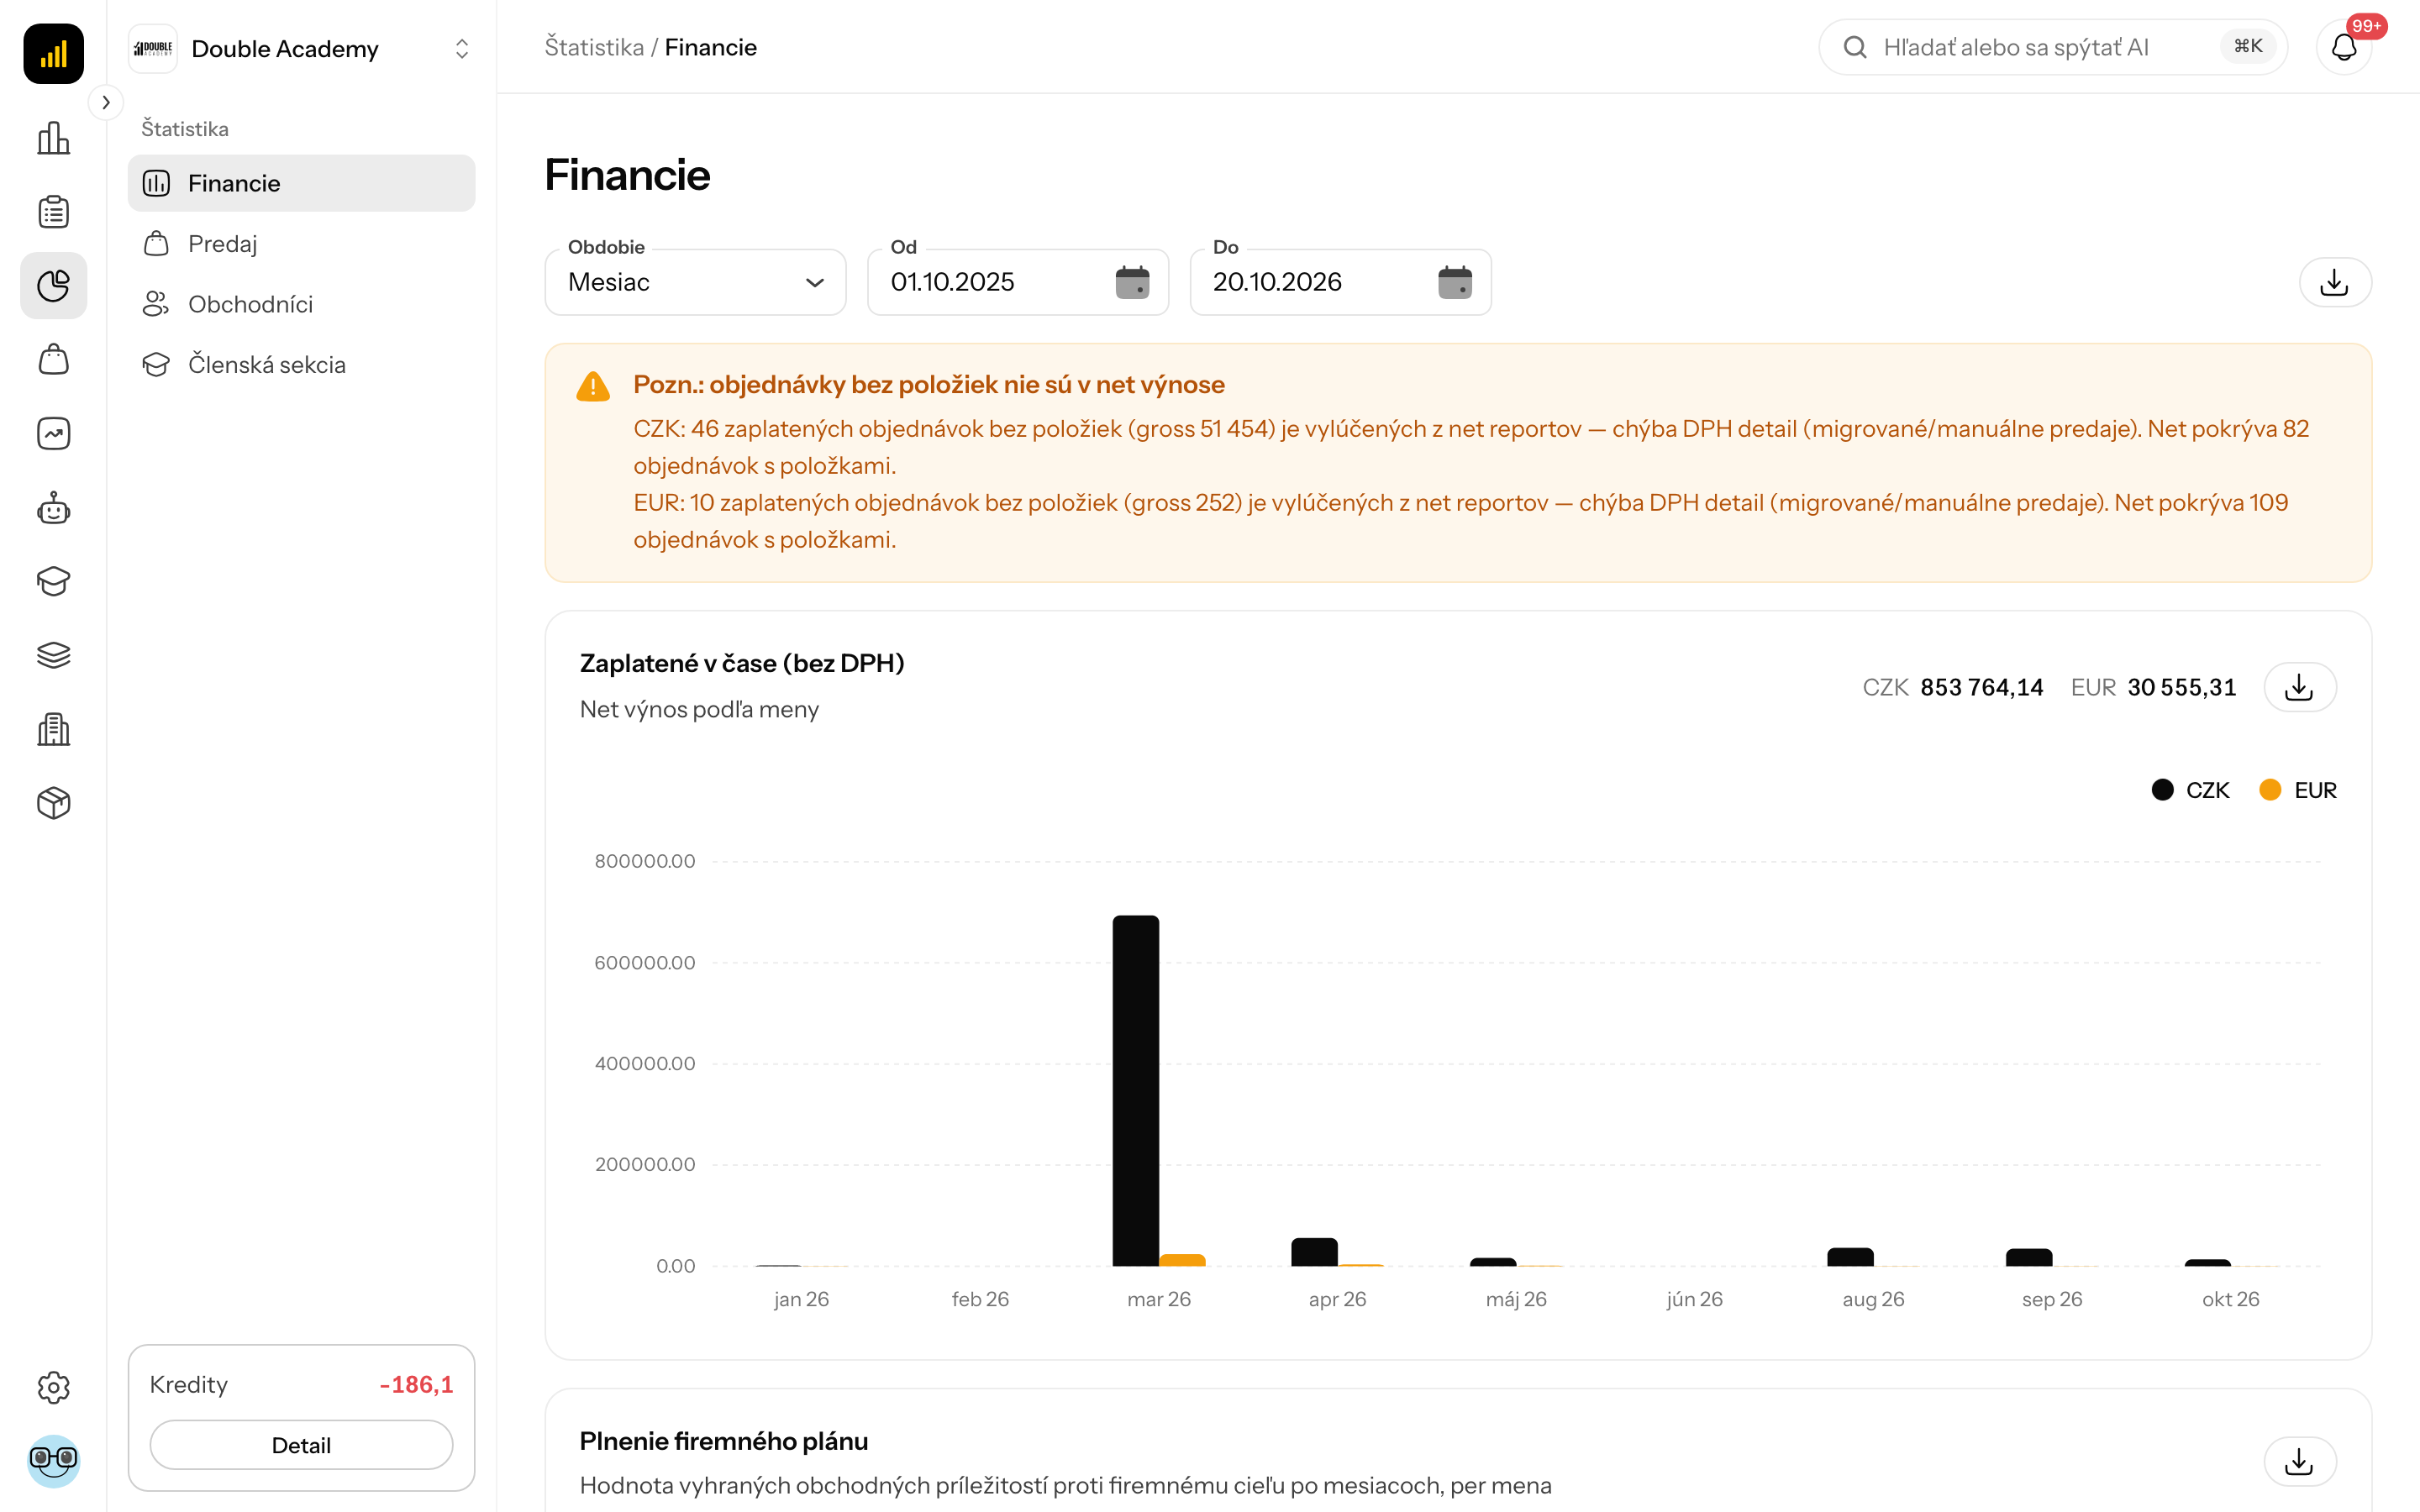Click the ⌘K shortcut badge

(x=2248, y=47)
